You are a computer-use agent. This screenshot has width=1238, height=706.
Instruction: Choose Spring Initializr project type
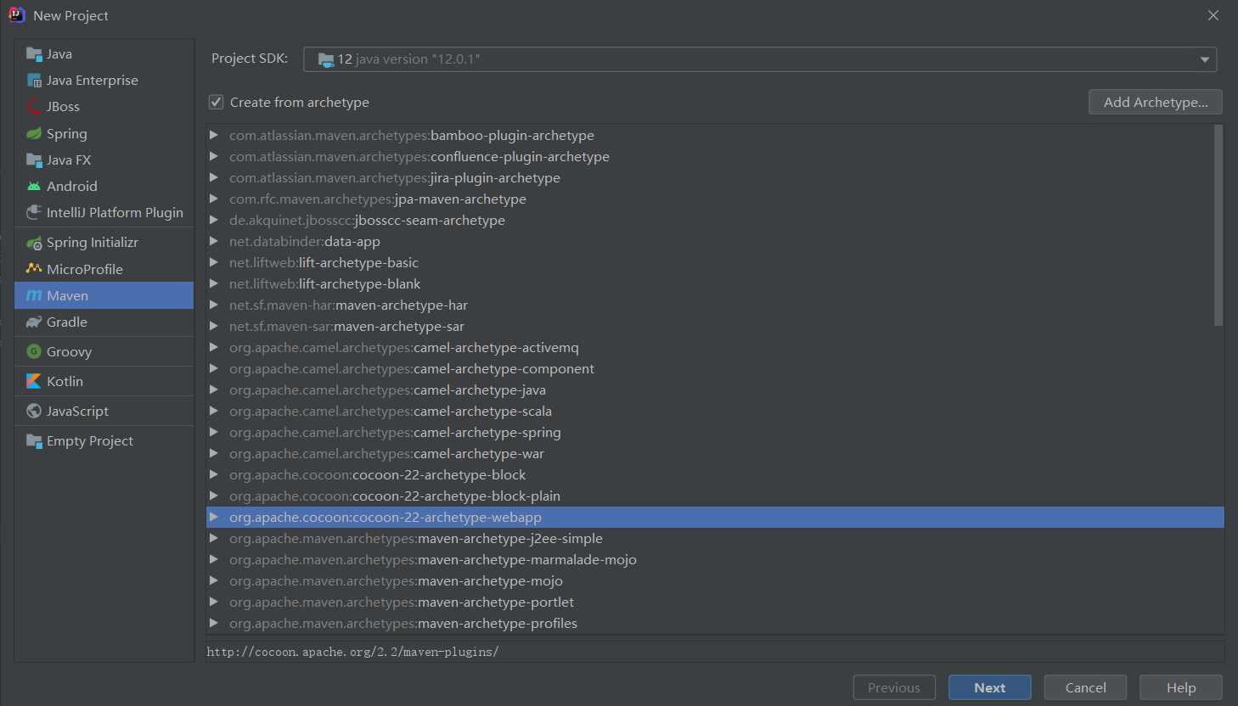104,243
